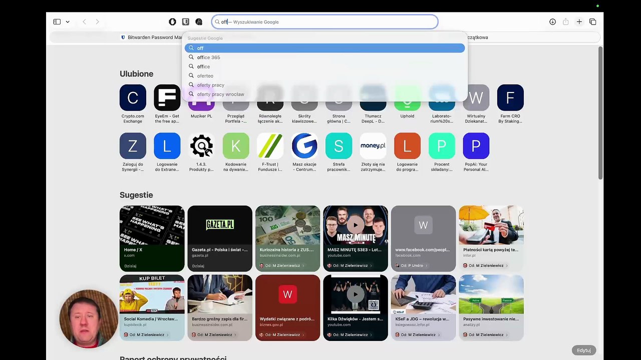Open the Crypto.com Exchange favorite
The height and width of the screenshot is (360, 641).
tap(133, 104)
